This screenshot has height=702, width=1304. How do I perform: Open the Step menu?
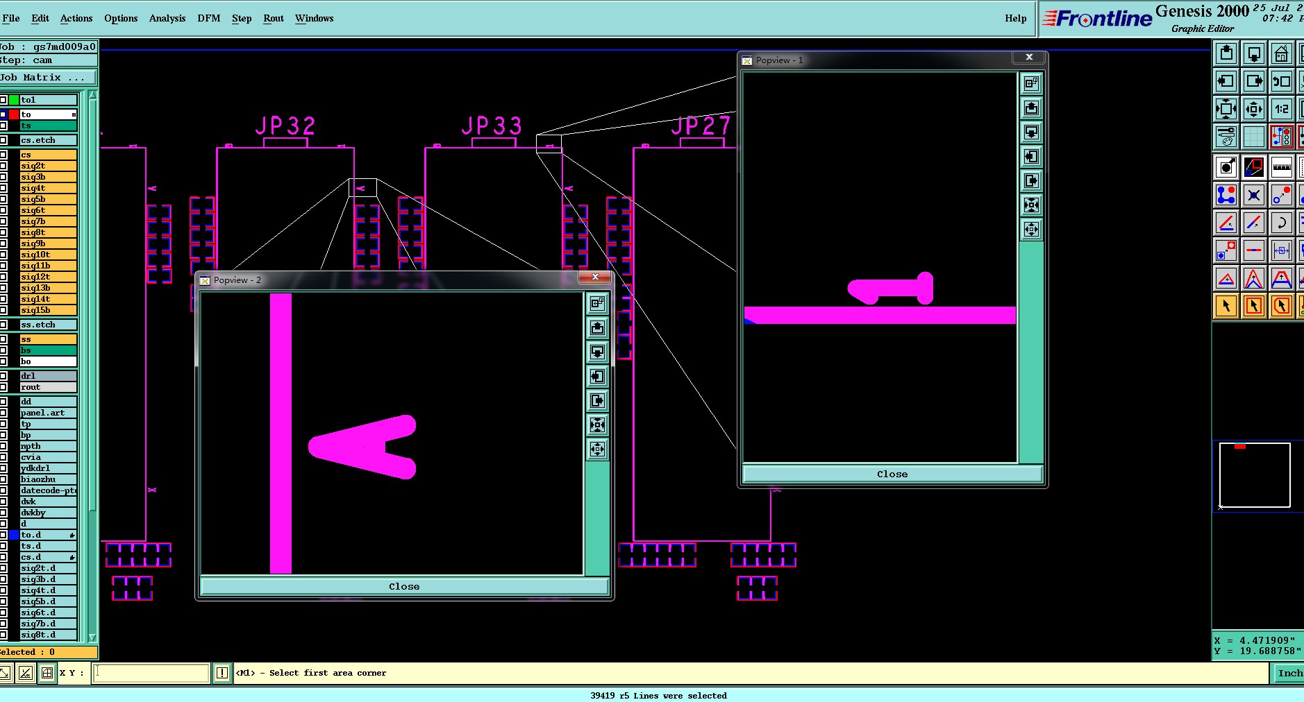pos(242,18)
